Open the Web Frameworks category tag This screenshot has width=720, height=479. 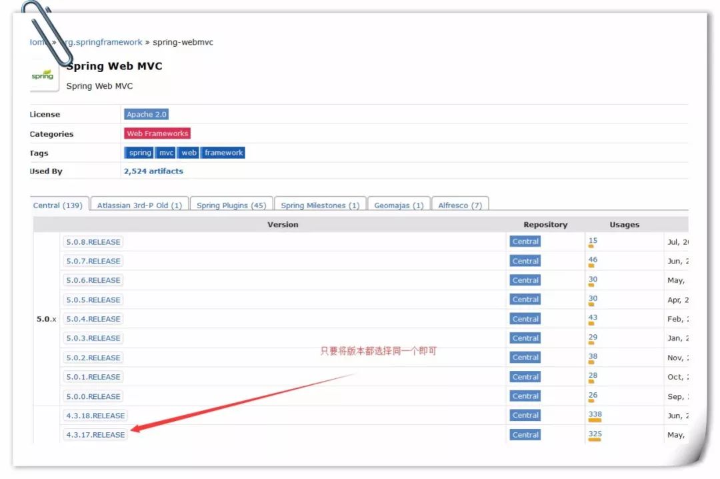pyautogui.click(x=157, y=133)
